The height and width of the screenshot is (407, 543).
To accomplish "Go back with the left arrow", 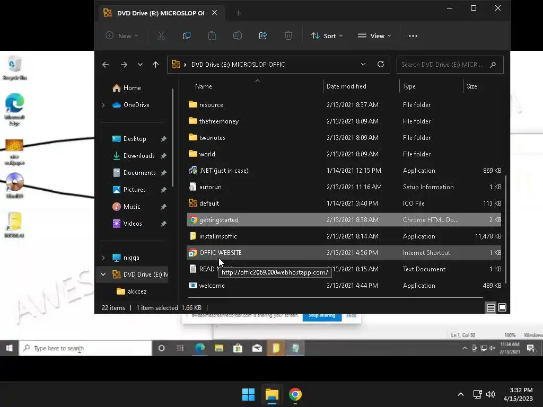I will pos(106,64).
